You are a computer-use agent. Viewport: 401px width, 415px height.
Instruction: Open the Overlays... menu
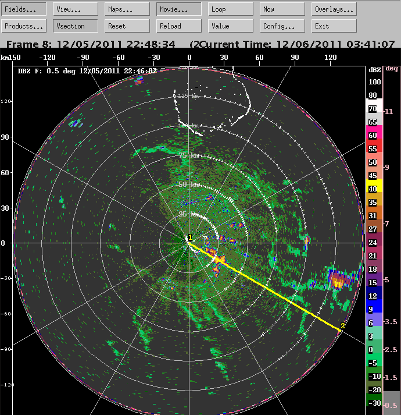pos(334,9)
